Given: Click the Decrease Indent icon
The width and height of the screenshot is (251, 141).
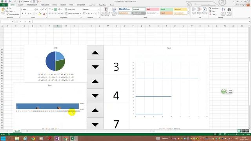Looking at the screenshot, I should 60,14.
